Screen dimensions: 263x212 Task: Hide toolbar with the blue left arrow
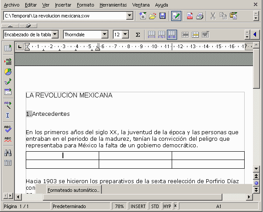tap(255, 35)
